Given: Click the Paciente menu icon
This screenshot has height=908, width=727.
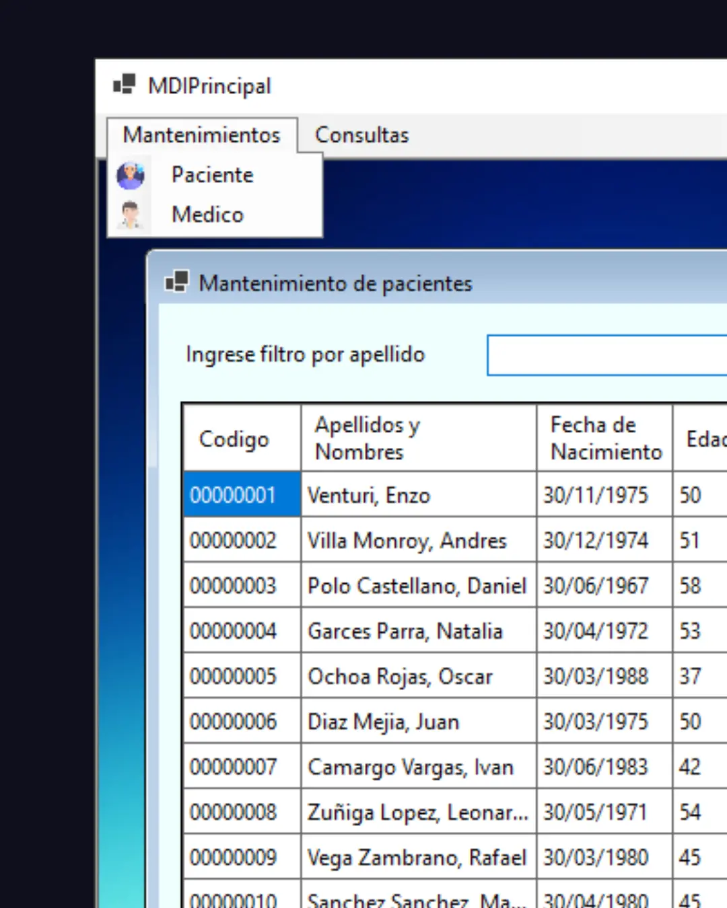Looking at the screenshot, I should coord(131,176).
